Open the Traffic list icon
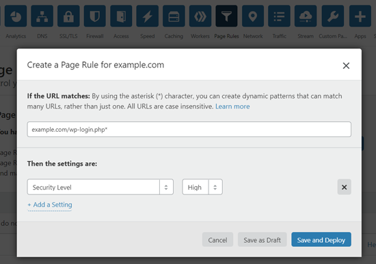 tap(279, 16)
